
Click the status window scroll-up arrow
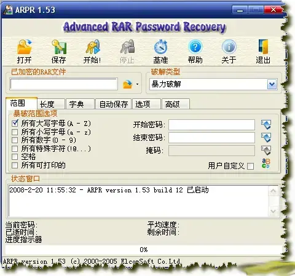(x=273, y=191)
